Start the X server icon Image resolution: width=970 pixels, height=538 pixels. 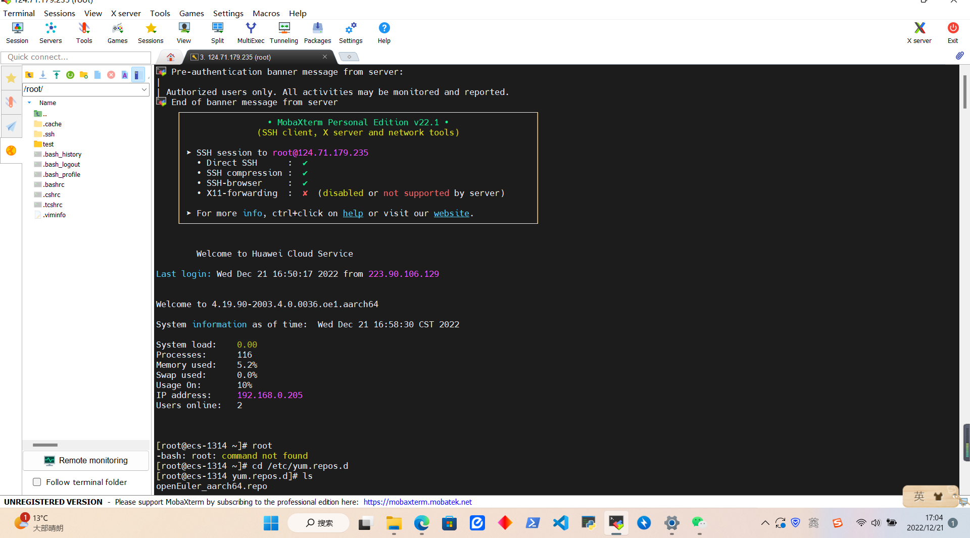[x=919, y=32]
